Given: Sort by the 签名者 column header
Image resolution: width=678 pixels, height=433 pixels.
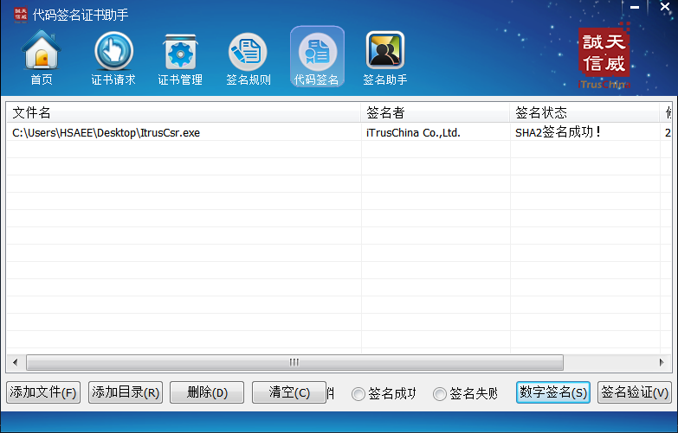Looking at the screenshot, I should [x=436, y=112].
